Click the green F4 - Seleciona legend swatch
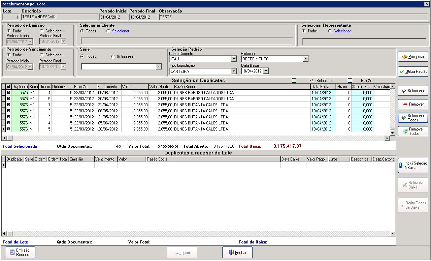431x261 pixels. [x=294, y=81]
